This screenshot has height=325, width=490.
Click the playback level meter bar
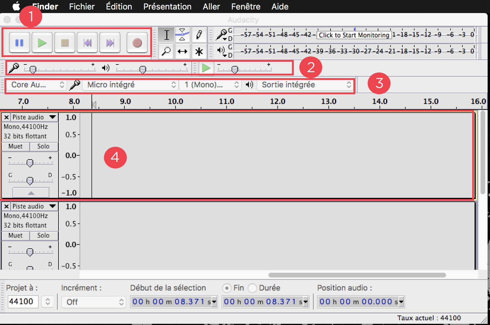tap(355, 51)
